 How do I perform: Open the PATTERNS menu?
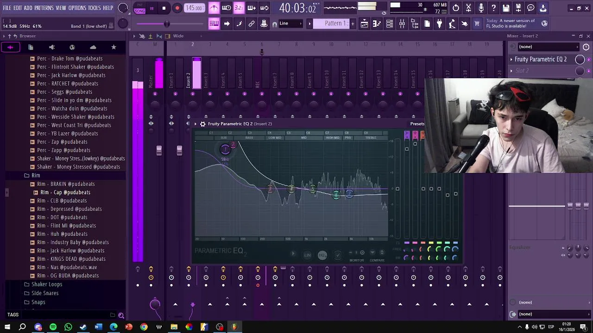tap(44, 8)
